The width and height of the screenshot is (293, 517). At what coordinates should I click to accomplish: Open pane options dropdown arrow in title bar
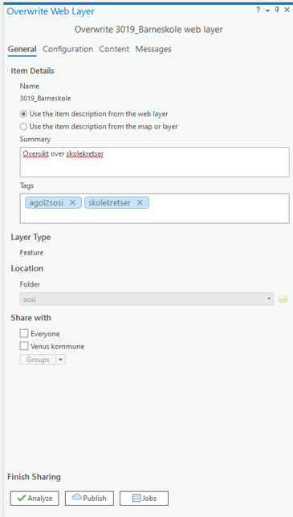click(x=267, y=11)
